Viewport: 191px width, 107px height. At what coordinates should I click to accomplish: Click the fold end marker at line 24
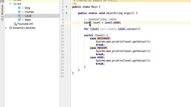(x=71, y=70)
